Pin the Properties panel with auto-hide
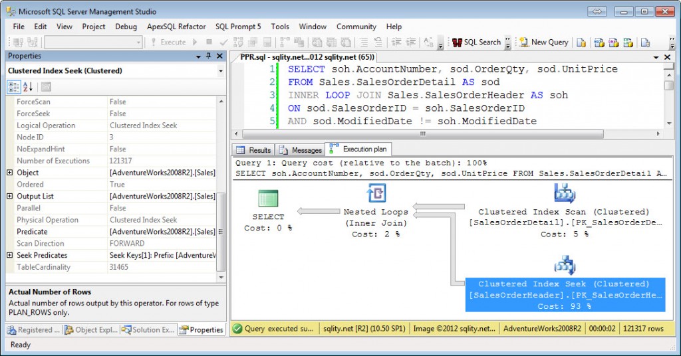The height and width of the screenshot is (356, 681). tap(208, 56)
